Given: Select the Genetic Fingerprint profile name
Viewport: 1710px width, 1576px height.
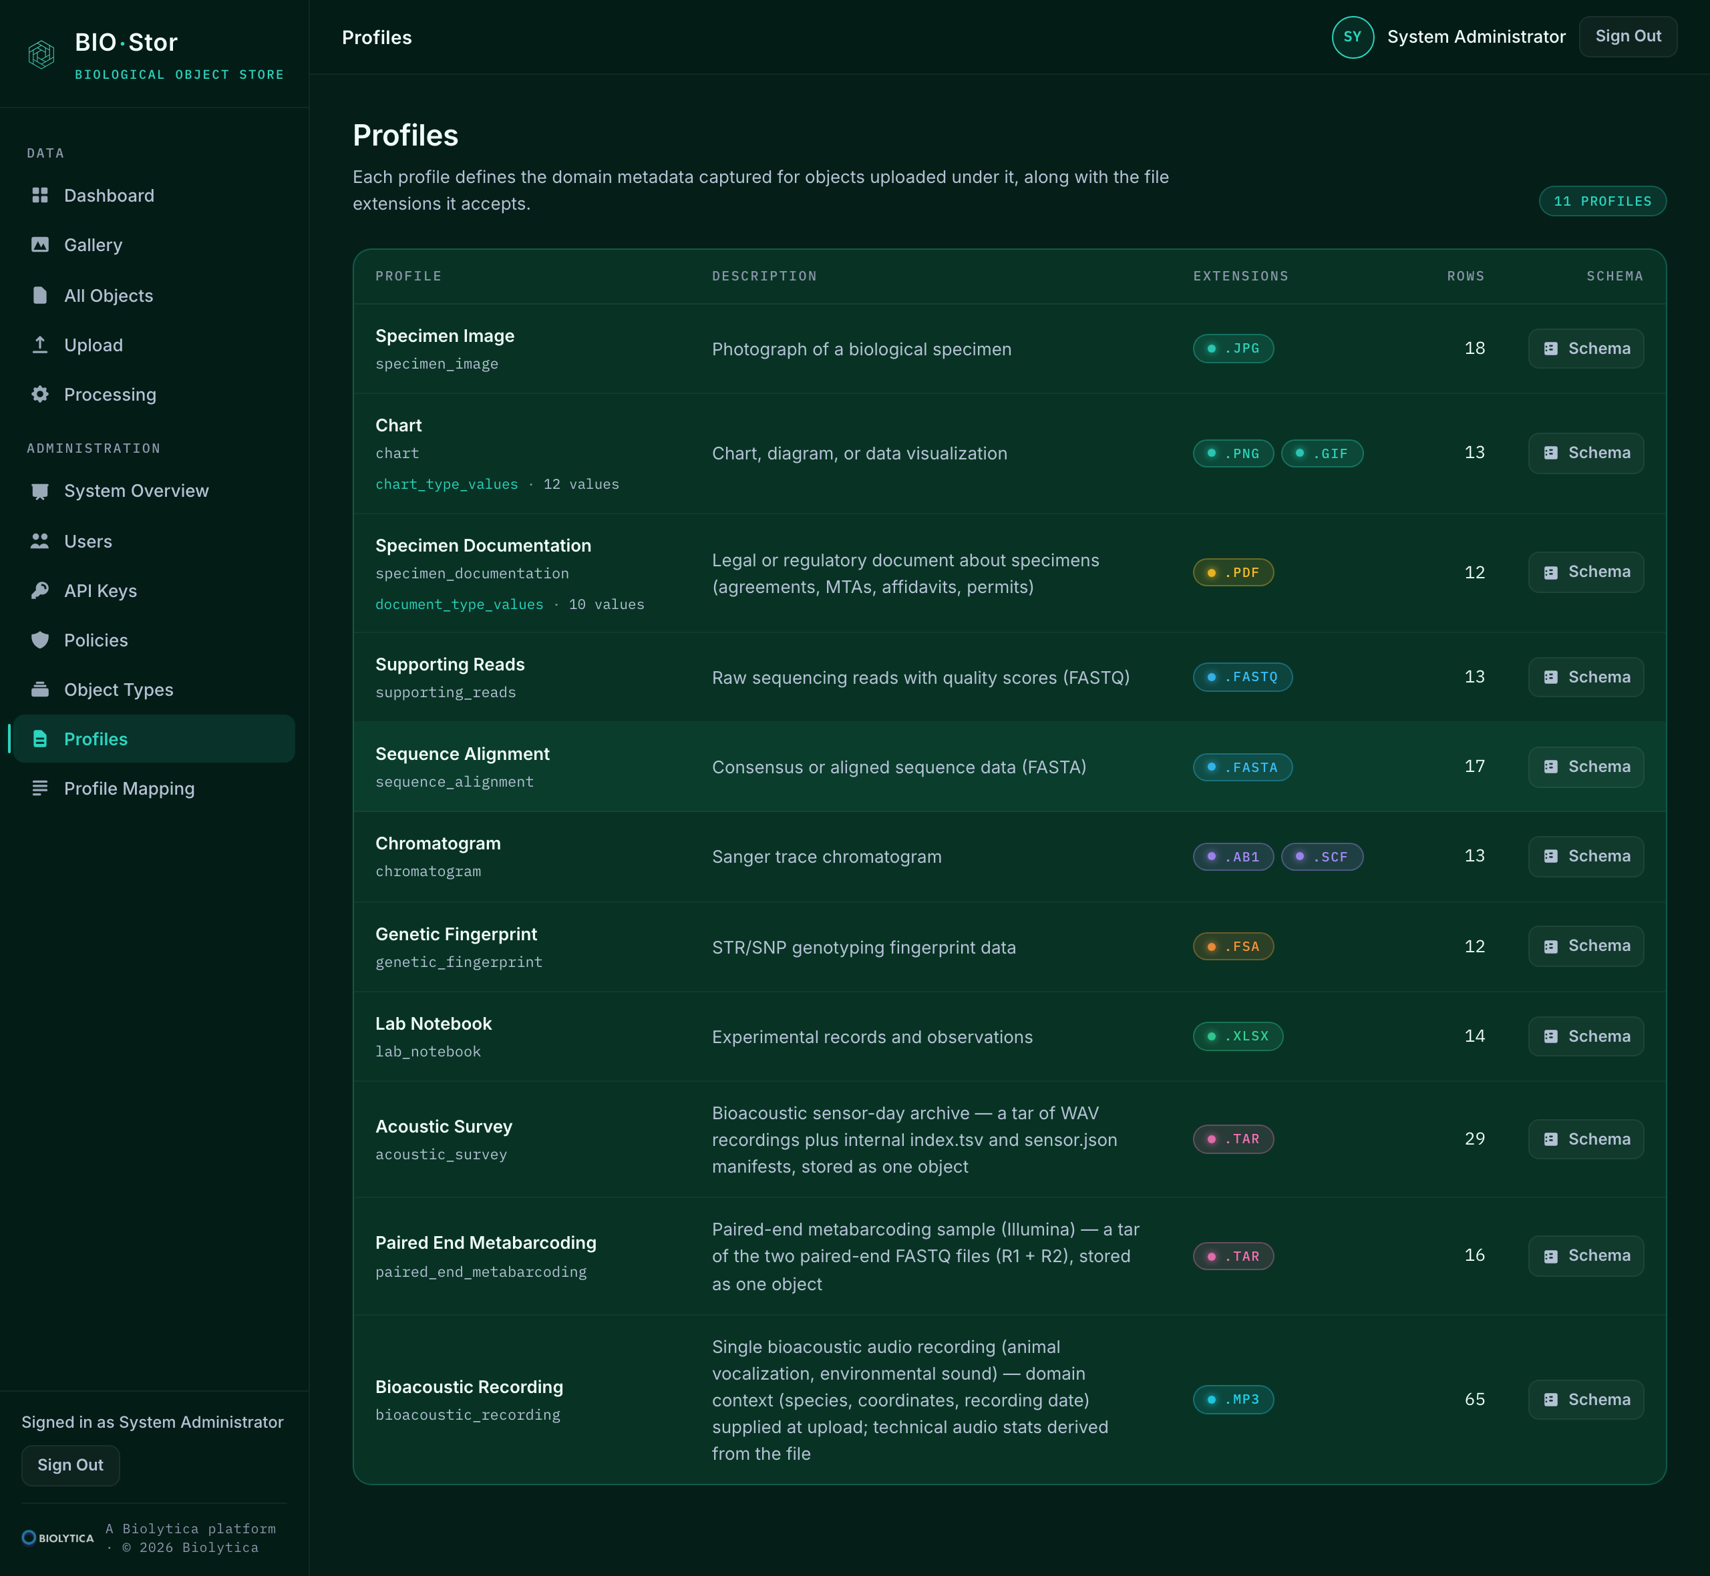Looking at the screenshot, I should click(456, 934).
